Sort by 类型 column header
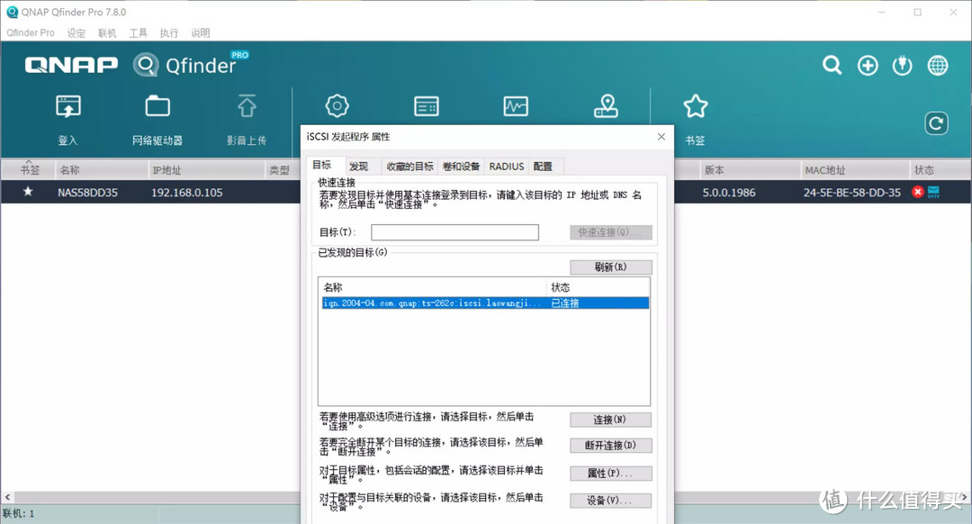Screen dimensions: 972x524 coord(282,170)
